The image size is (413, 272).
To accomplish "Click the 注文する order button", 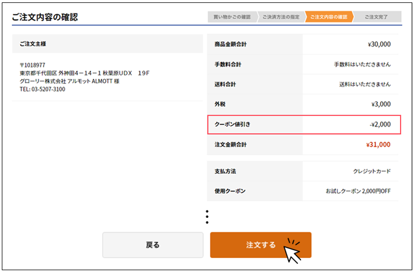I will coord(261,245).
